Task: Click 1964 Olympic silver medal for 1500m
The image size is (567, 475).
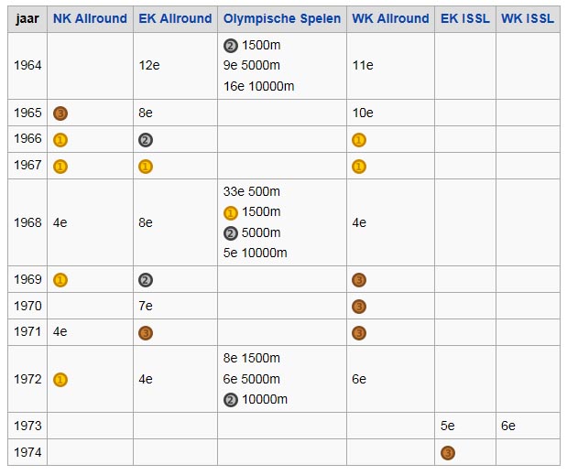Action: [230, 46]
